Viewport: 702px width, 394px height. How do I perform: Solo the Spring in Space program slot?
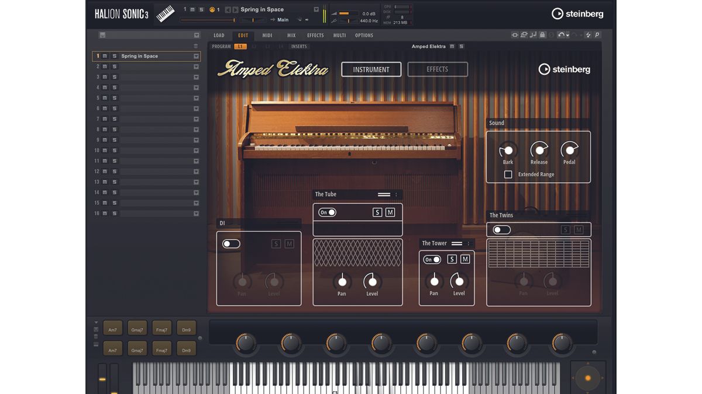(115, 56)
